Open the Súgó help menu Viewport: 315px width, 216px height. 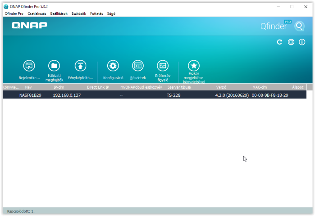[111, 13]
